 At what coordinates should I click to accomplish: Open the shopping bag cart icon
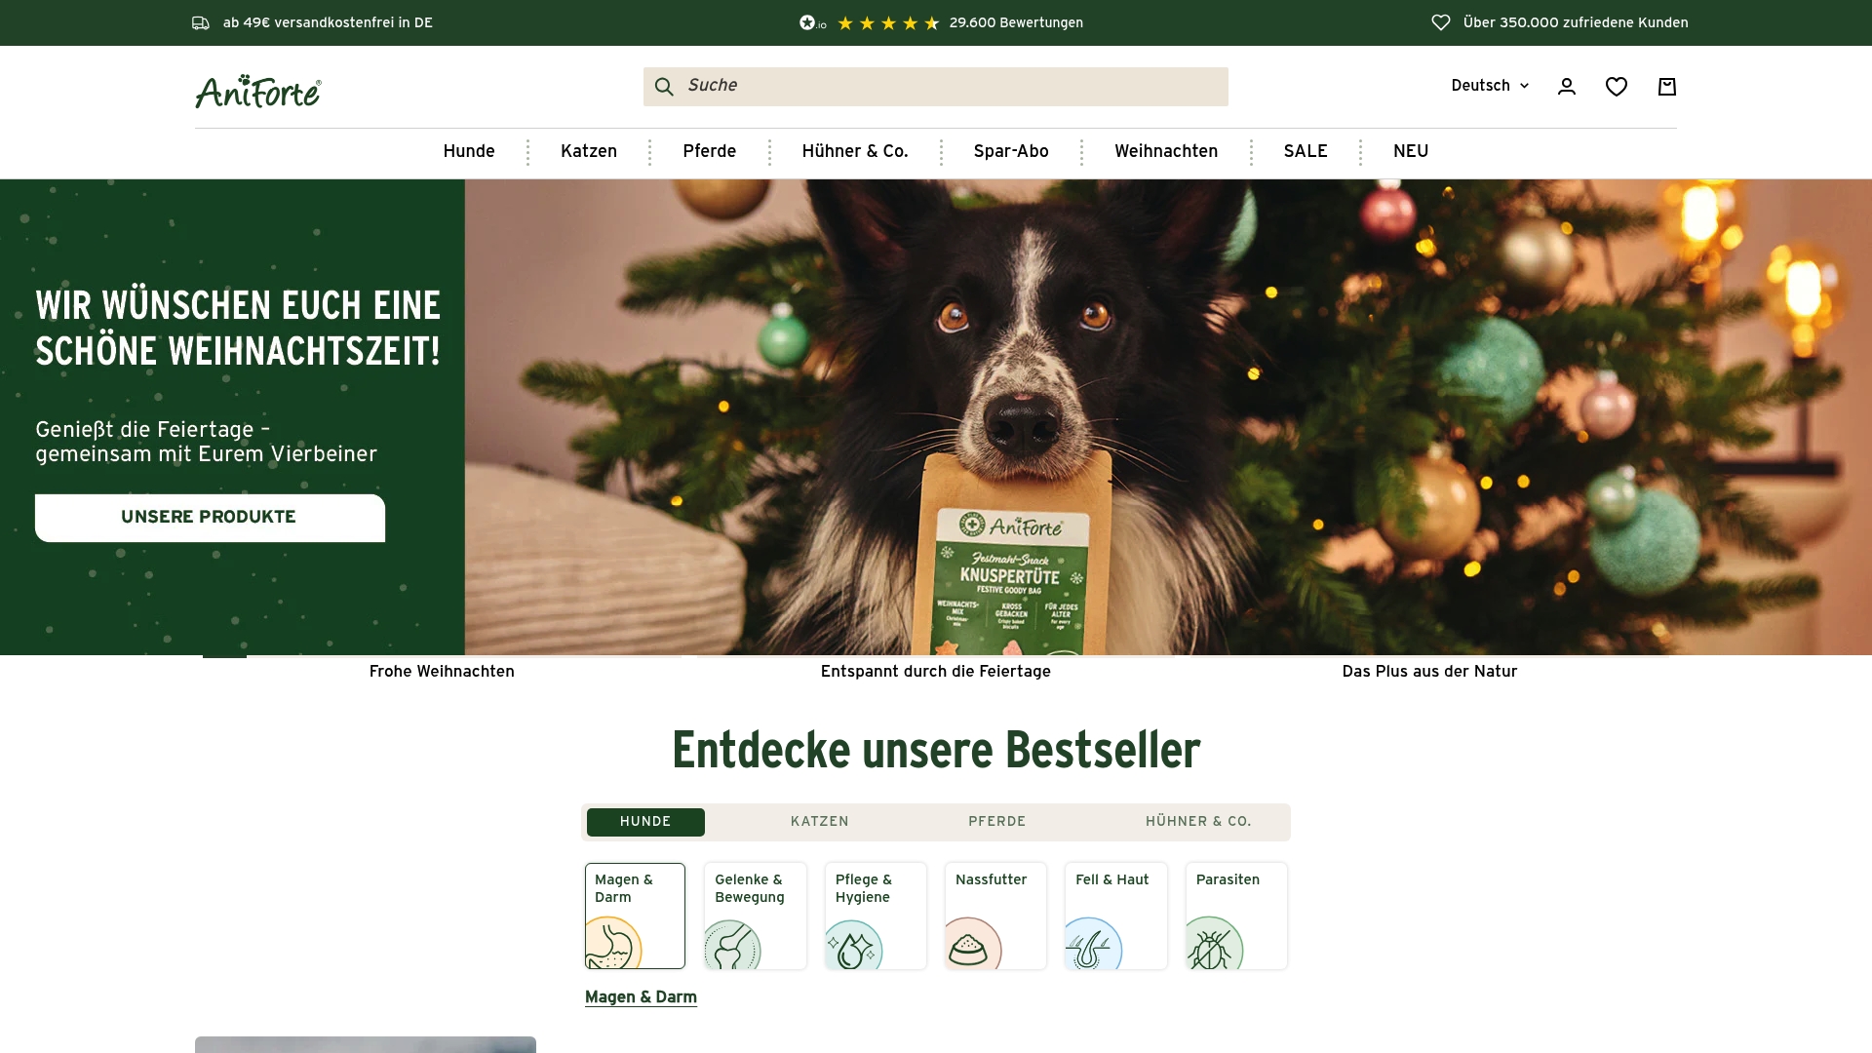tap(1667, 86)
